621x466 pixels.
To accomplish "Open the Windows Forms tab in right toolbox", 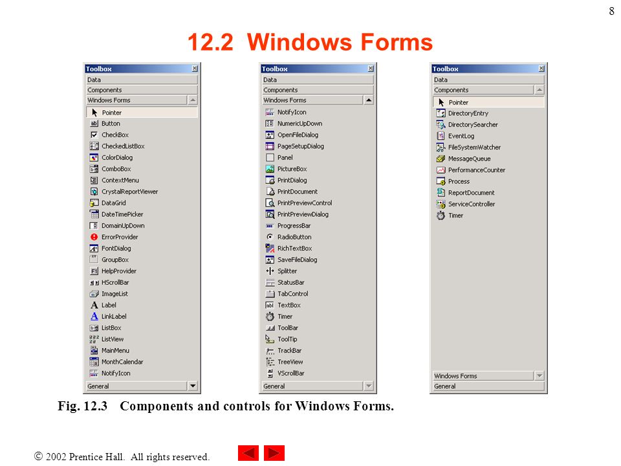I will pos(483,375).
